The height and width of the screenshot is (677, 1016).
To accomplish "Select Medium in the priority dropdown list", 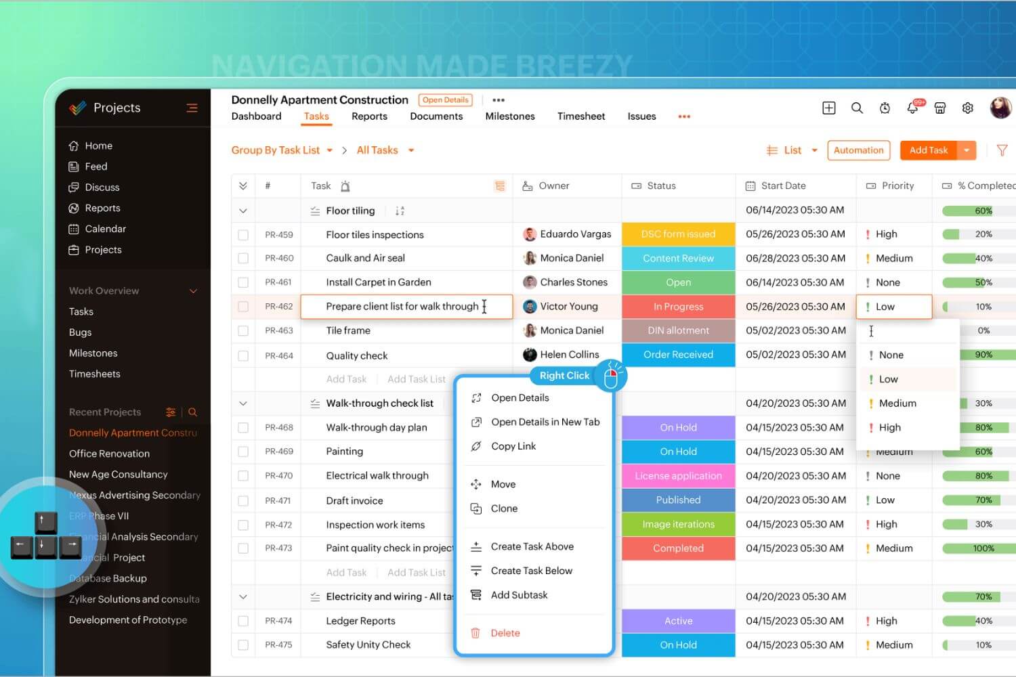I will point(908,403).
